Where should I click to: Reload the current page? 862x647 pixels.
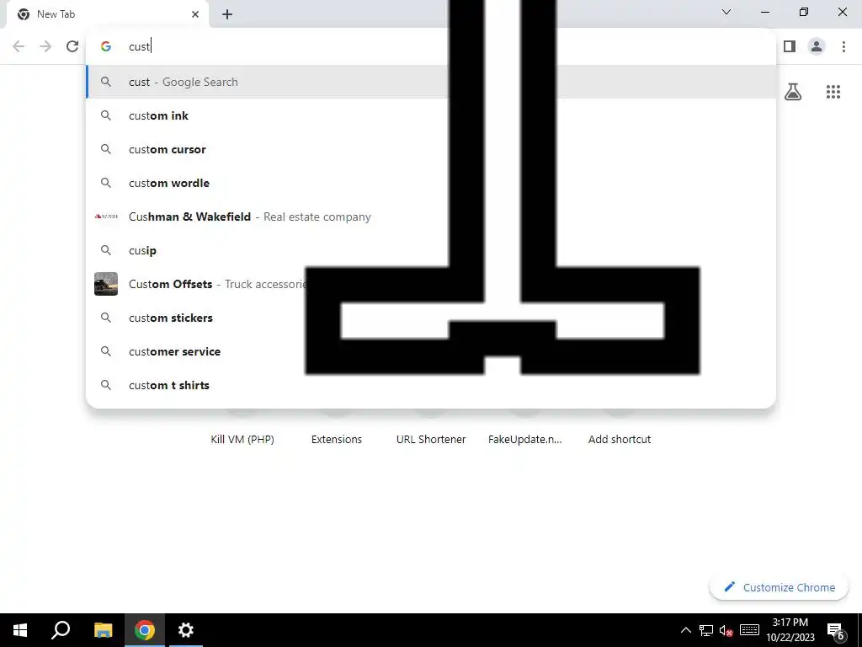coord(72,46)
